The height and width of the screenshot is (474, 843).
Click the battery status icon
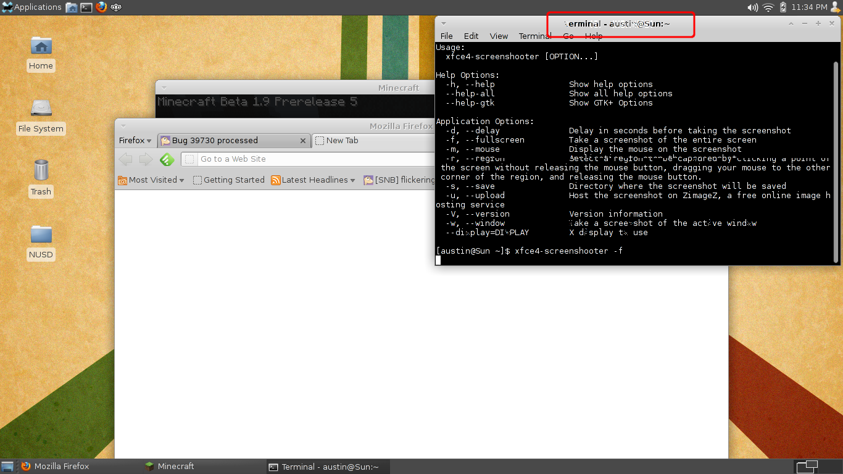[783, 7]
